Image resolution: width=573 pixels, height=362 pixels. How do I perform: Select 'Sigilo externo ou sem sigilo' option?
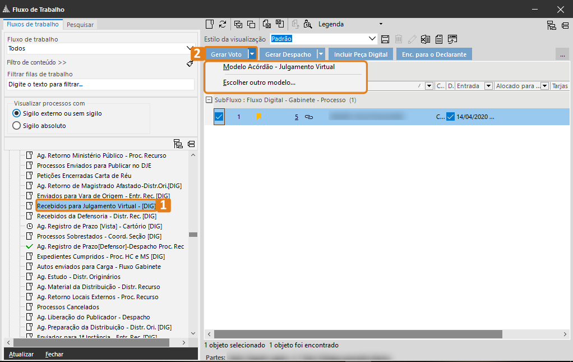point(16,113)
